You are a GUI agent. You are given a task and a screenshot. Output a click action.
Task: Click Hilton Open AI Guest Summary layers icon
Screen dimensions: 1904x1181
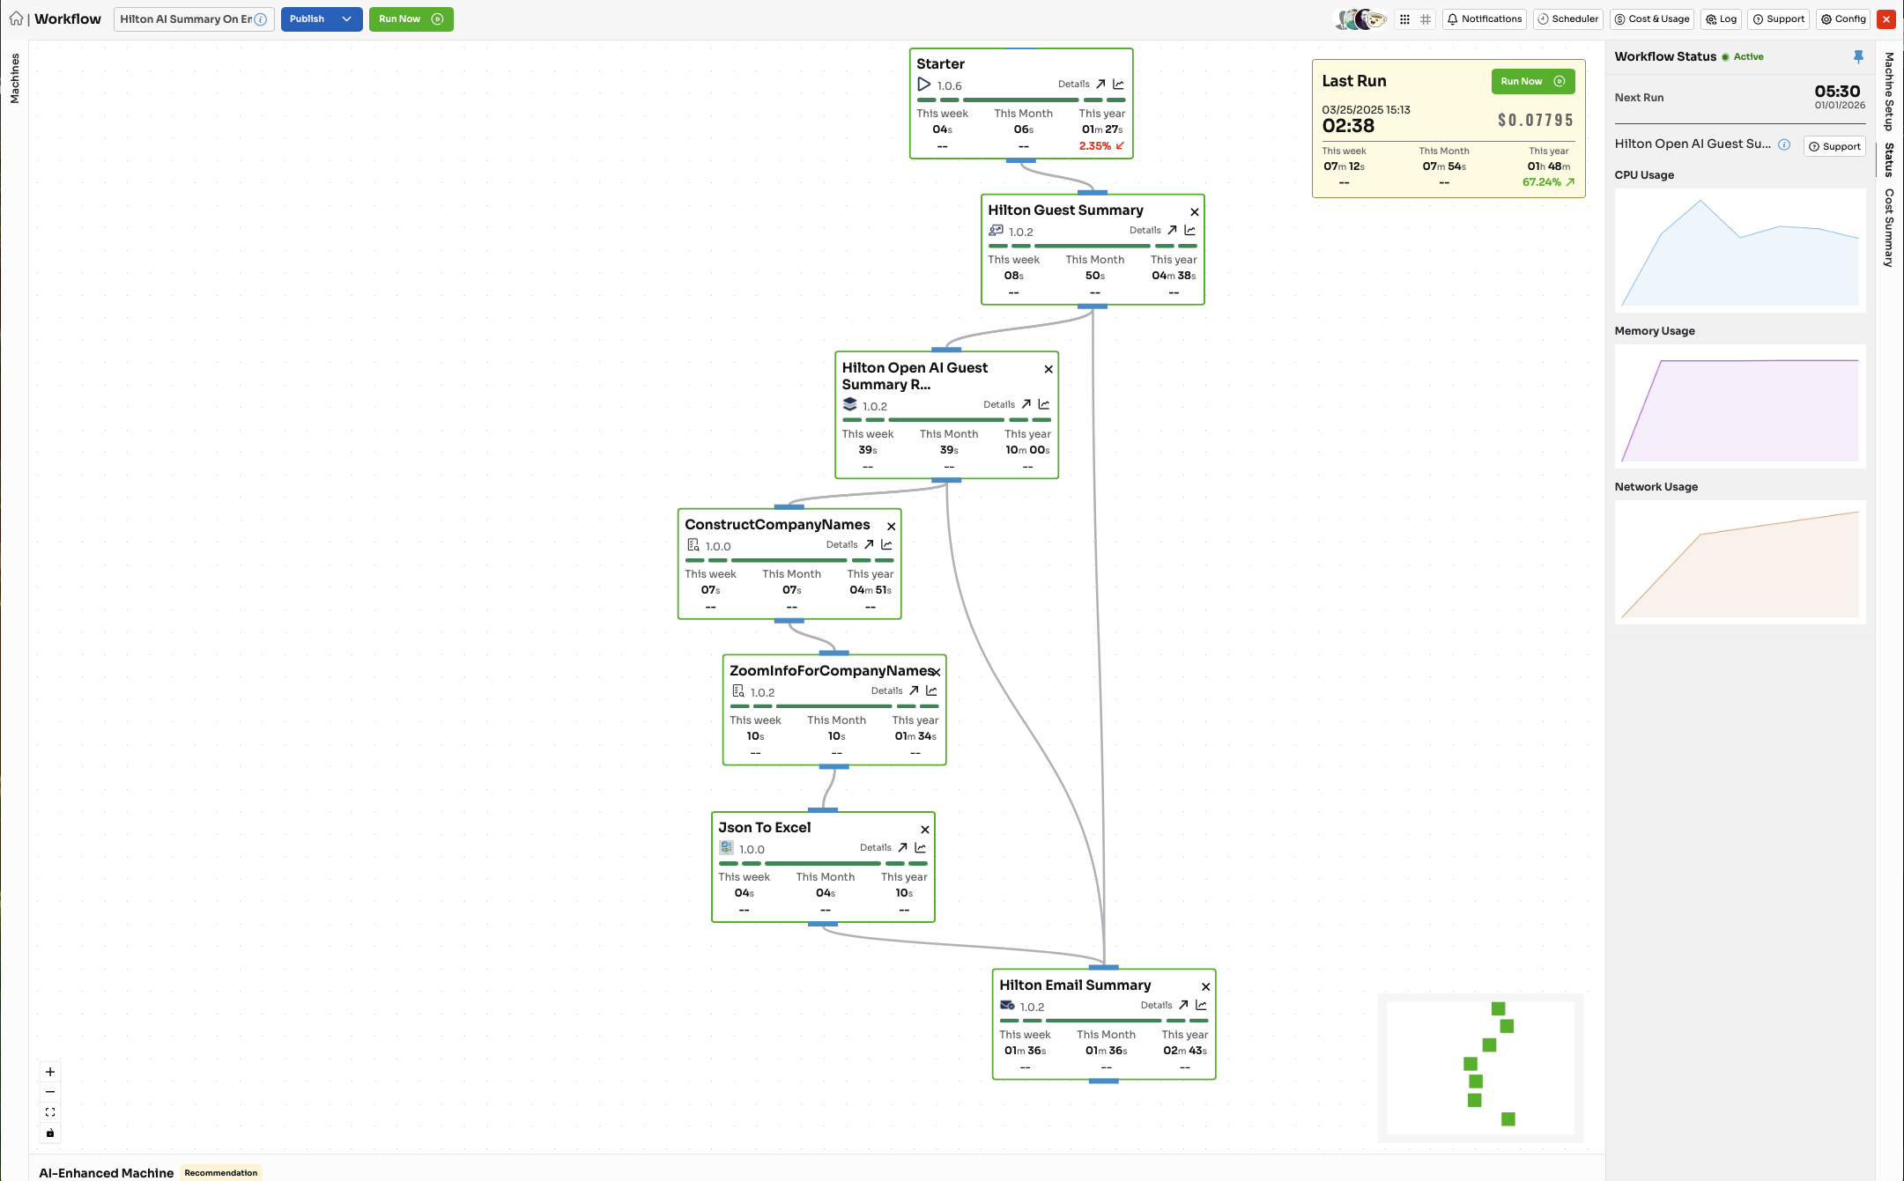849,404
